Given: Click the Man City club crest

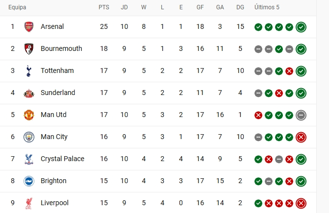Looking at the screenshot, I should 29,137.
